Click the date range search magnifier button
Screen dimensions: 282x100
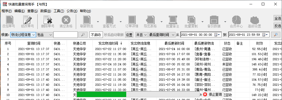tap(275, 35)
